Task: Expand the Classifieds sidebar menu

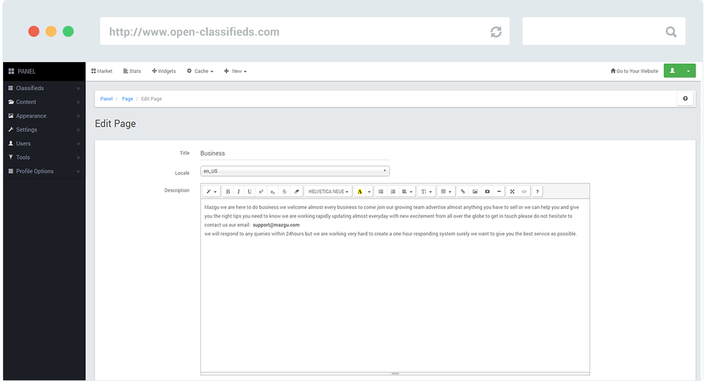Action: click(44, 88)
